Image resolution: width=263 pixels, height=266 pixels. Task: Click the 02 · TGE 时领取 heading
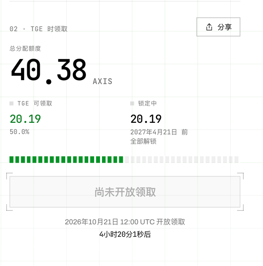(39, 29)
